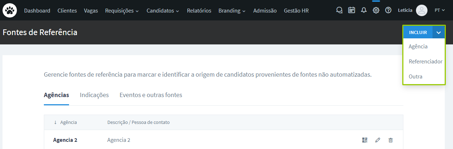The height and width of the screenshot is (149, 453).
Task: Open the chat messages icon
Action: (339, 10)
